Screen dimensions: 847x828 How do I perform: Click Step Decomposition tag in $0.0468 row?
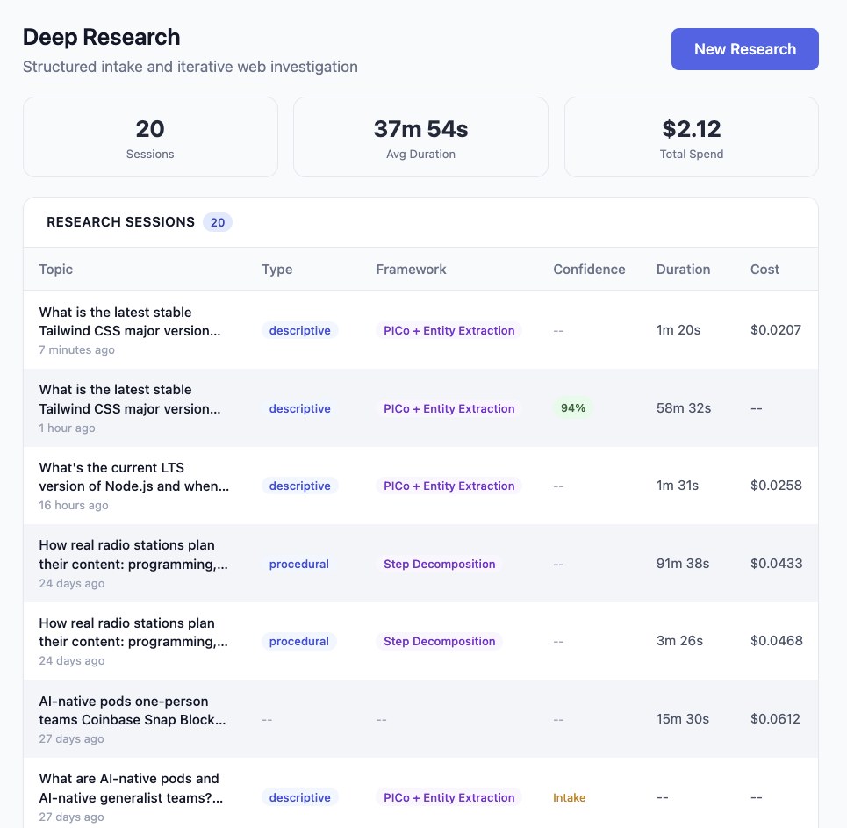click(x=439, y=641)
